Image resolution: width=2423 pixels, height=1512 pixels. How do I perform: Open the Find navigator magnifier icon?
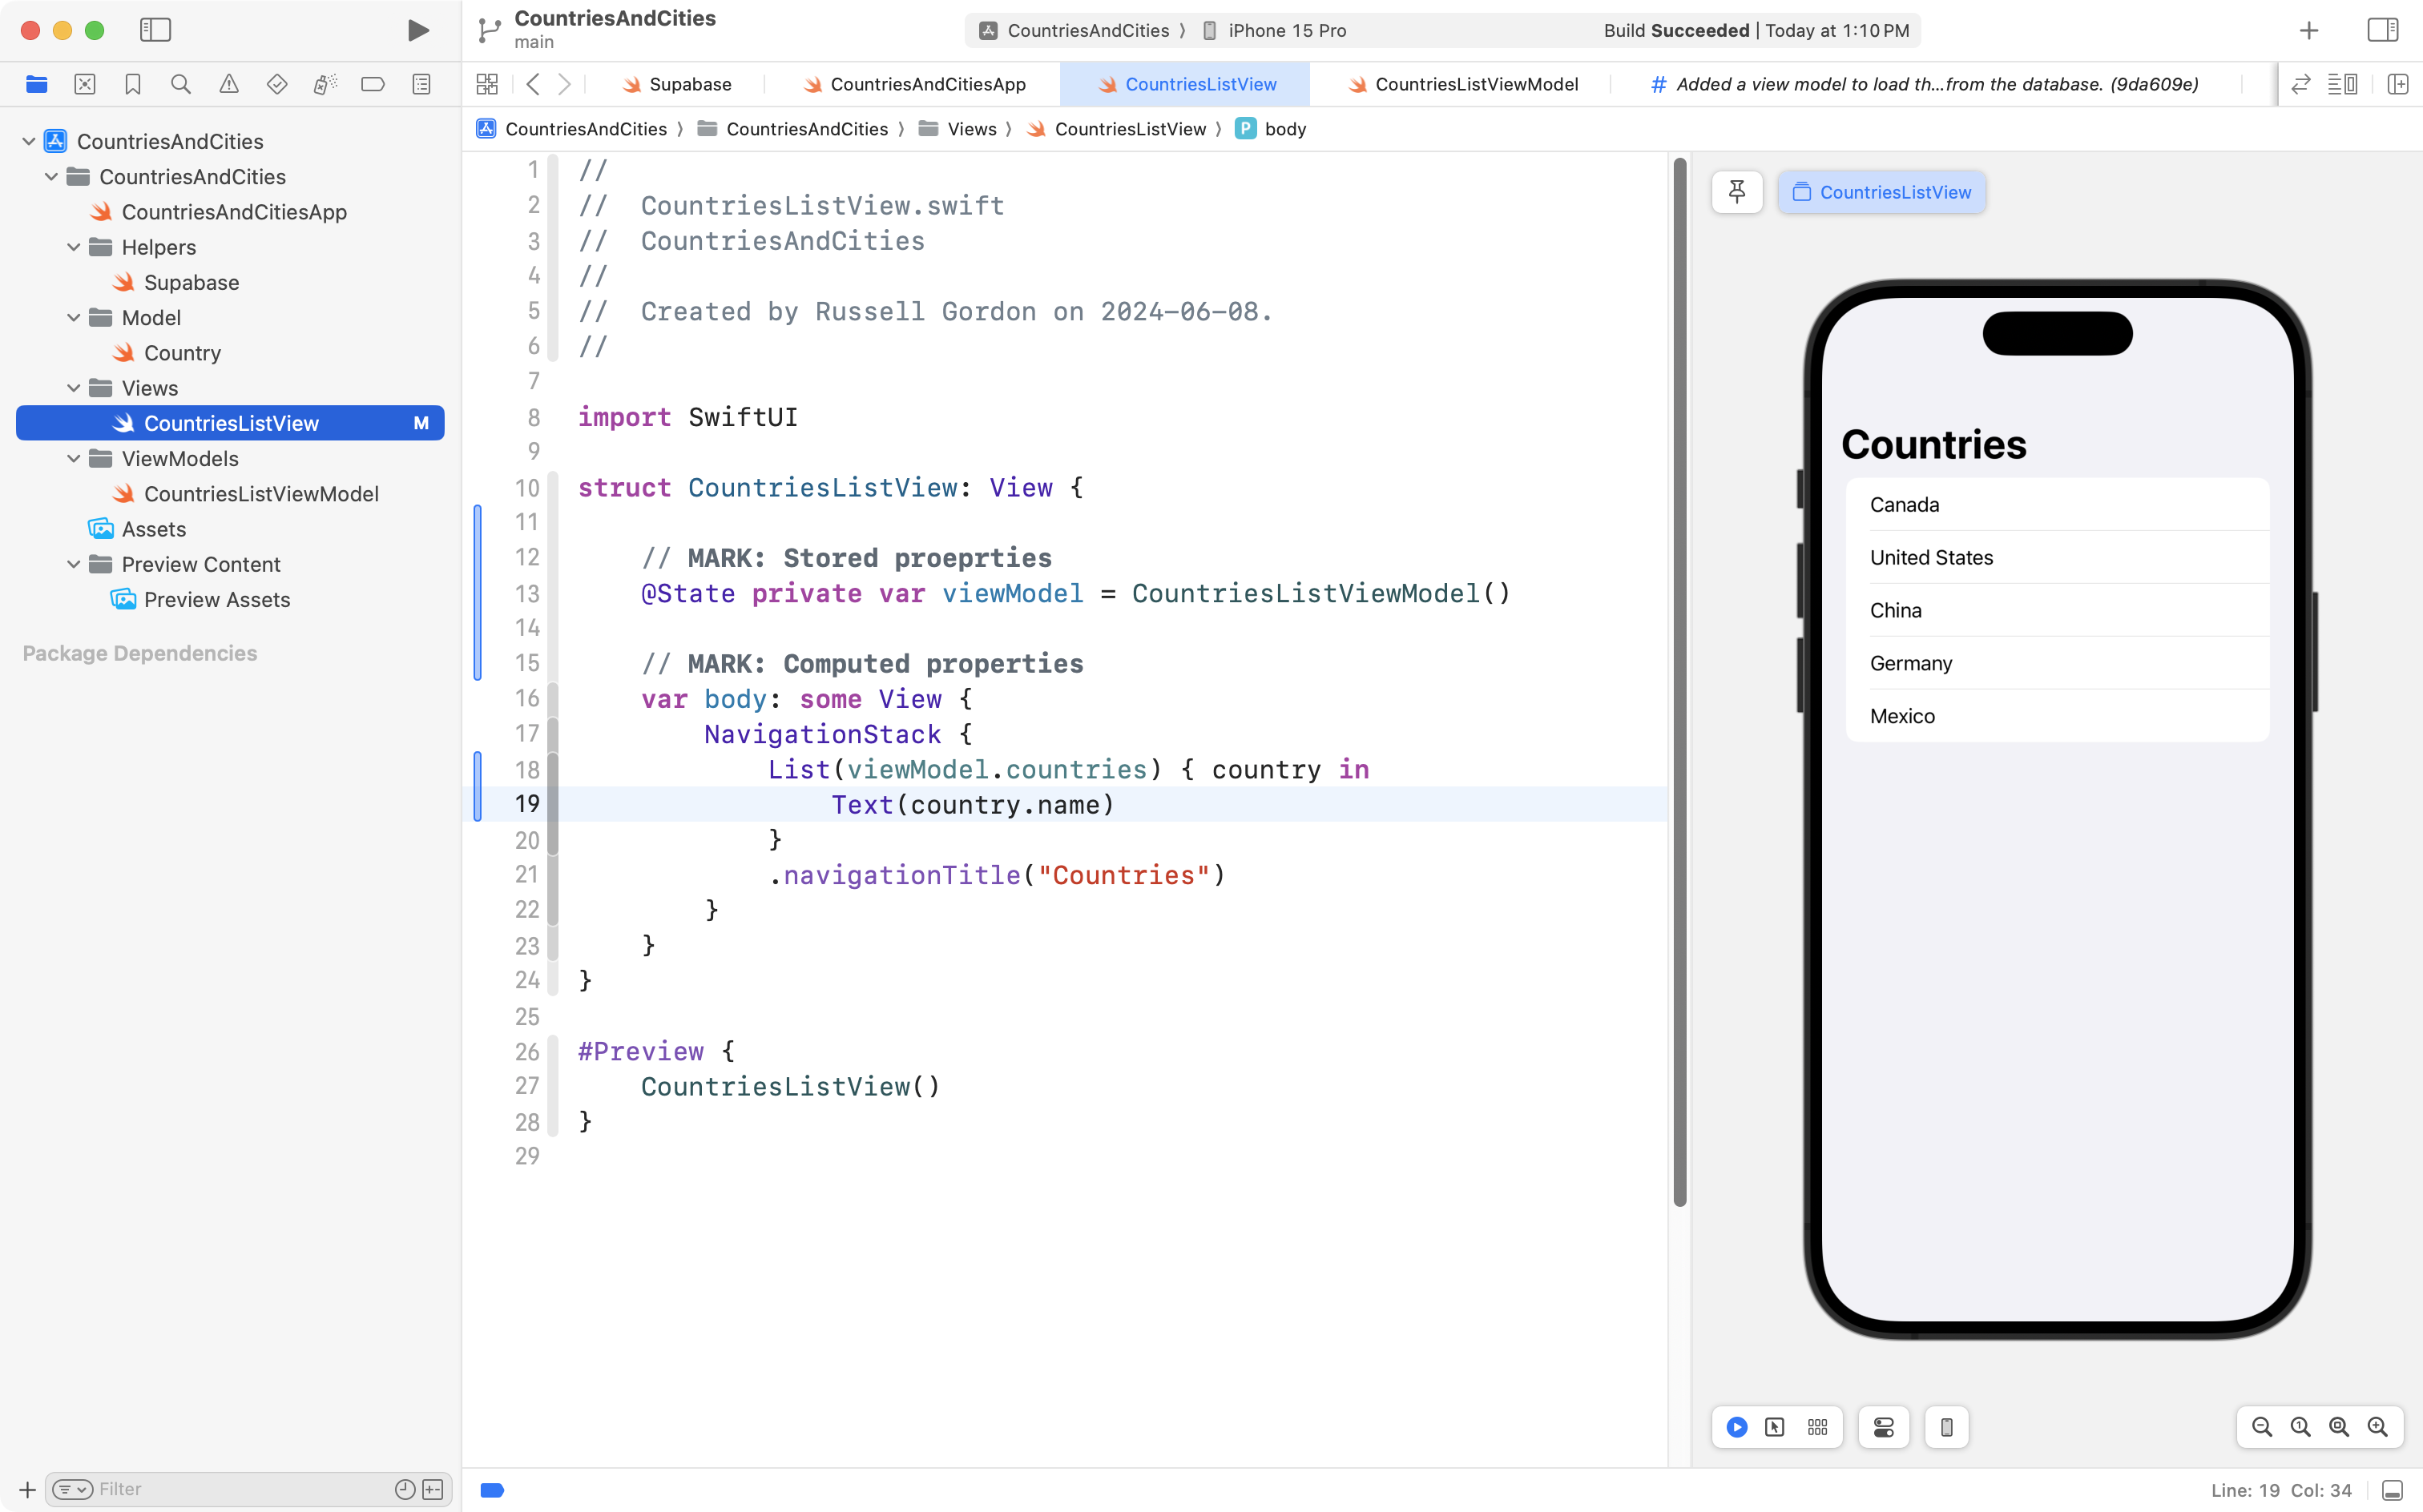(x=181, y=84)
